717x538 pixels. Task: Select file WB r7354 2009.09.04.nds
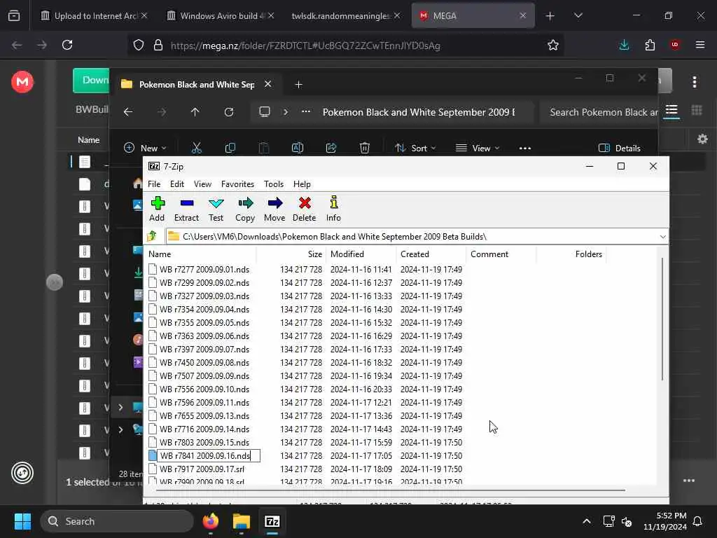tap(204, 309)
